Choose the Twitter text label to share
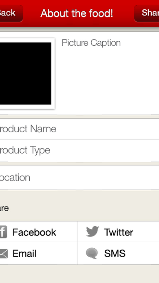The image size is (159, 283). 119,232
